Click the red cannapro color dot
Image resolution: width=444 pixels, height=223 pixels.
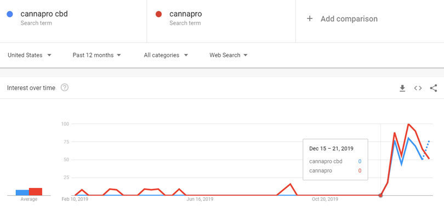pyautogui.click(x=158, y=14)
